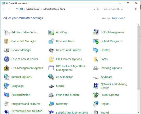Open the Phone and Modem icon
141x114 pixels.
click(x=51, y=95)
